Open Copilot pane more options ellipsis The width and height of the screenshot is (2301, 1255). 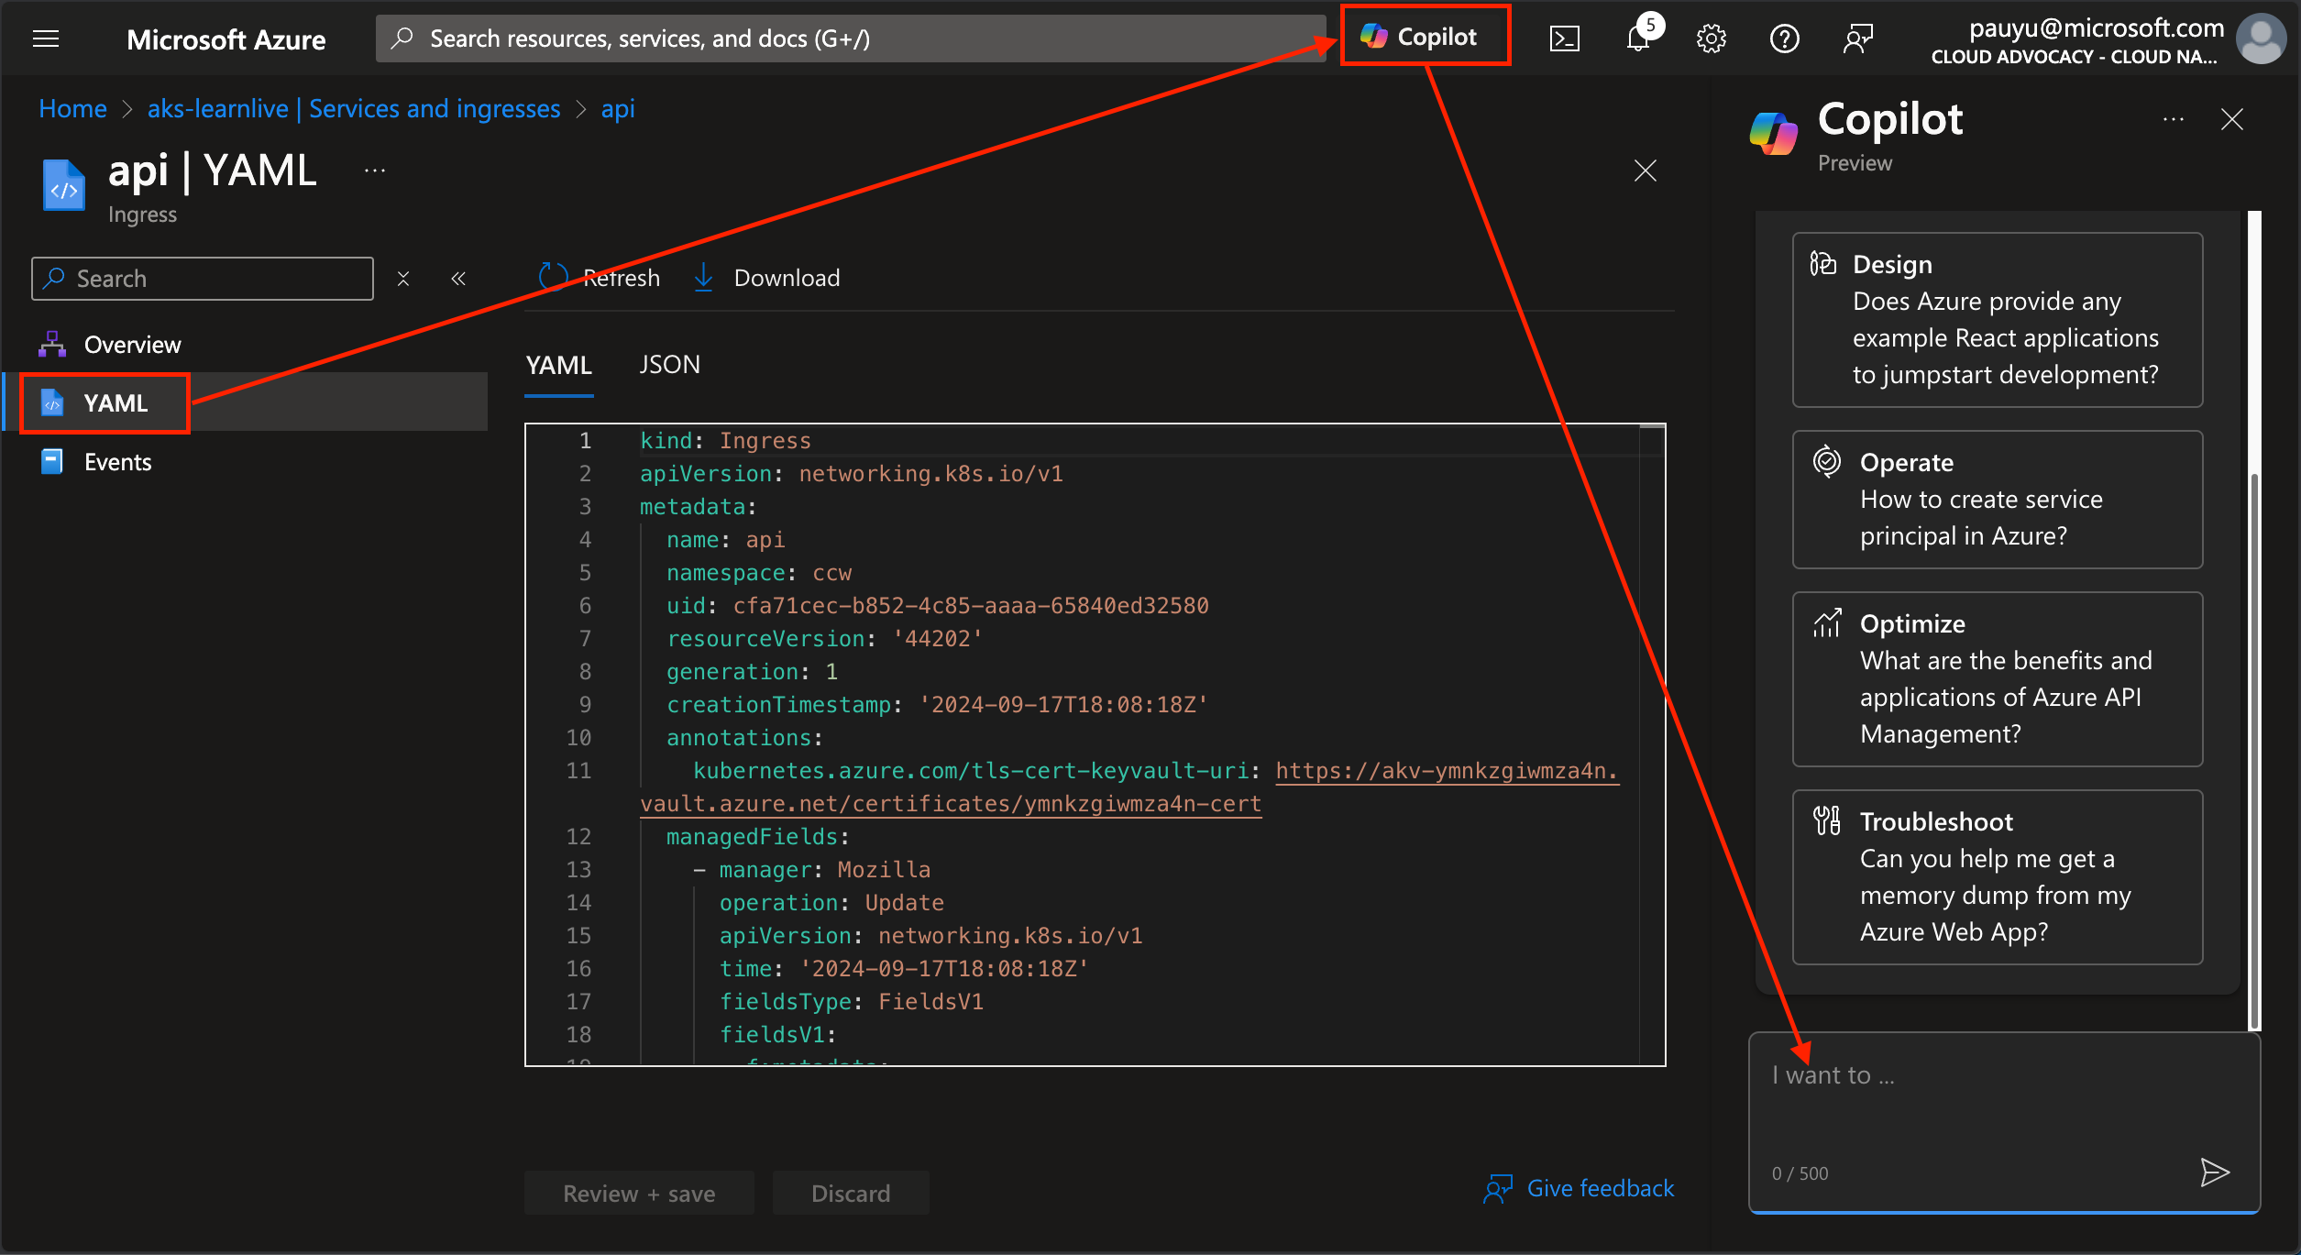click(x=2173, y=119)
